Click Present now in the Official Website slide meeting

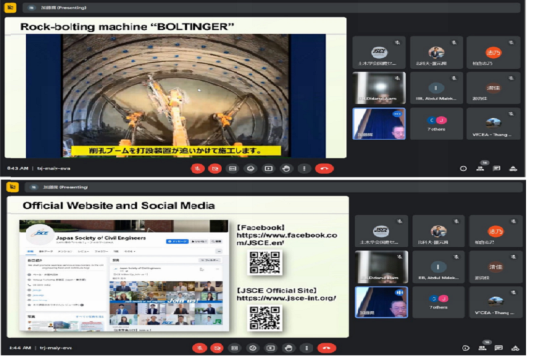click(271, 348)
